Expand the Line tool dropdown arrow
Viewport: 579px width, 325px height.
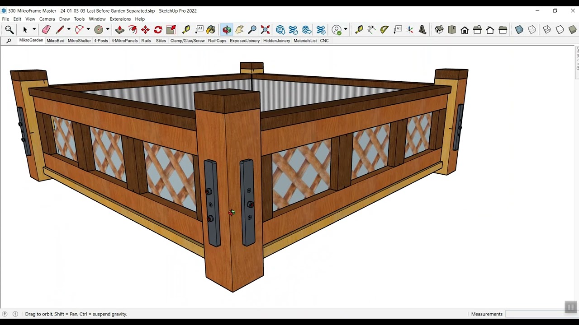coord(69,30)
